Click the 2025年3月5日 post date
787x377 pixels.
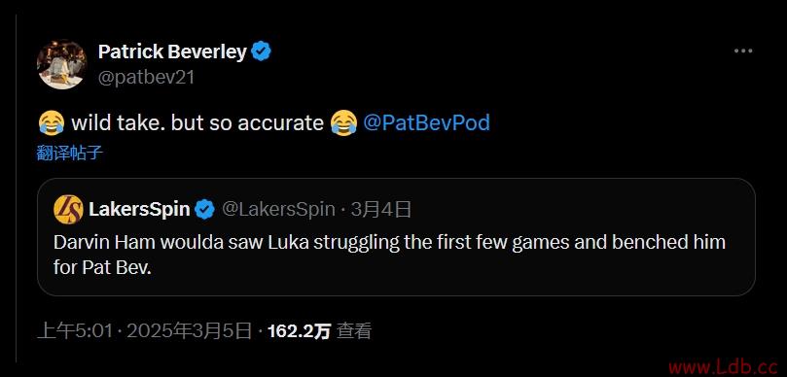coord(190,331)
